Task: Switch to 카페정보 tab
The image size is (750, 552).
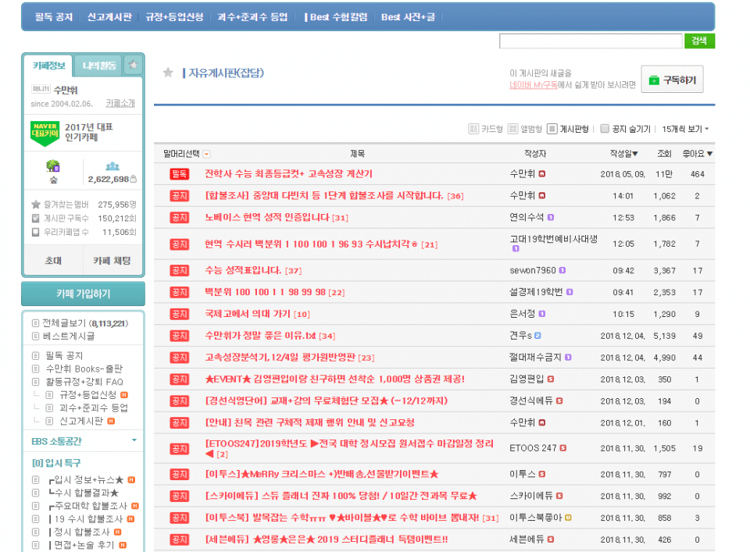Action: click(48, 66)
